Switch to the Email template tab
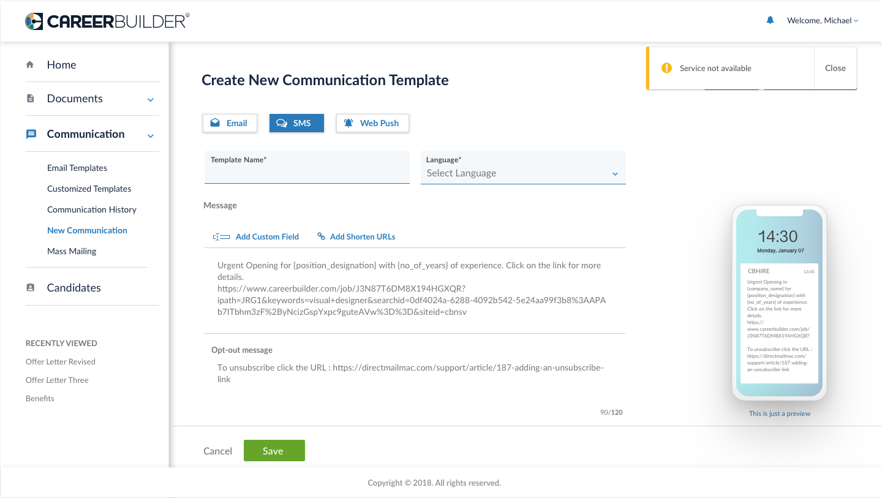The image size is (882, 498). [230, 123]
